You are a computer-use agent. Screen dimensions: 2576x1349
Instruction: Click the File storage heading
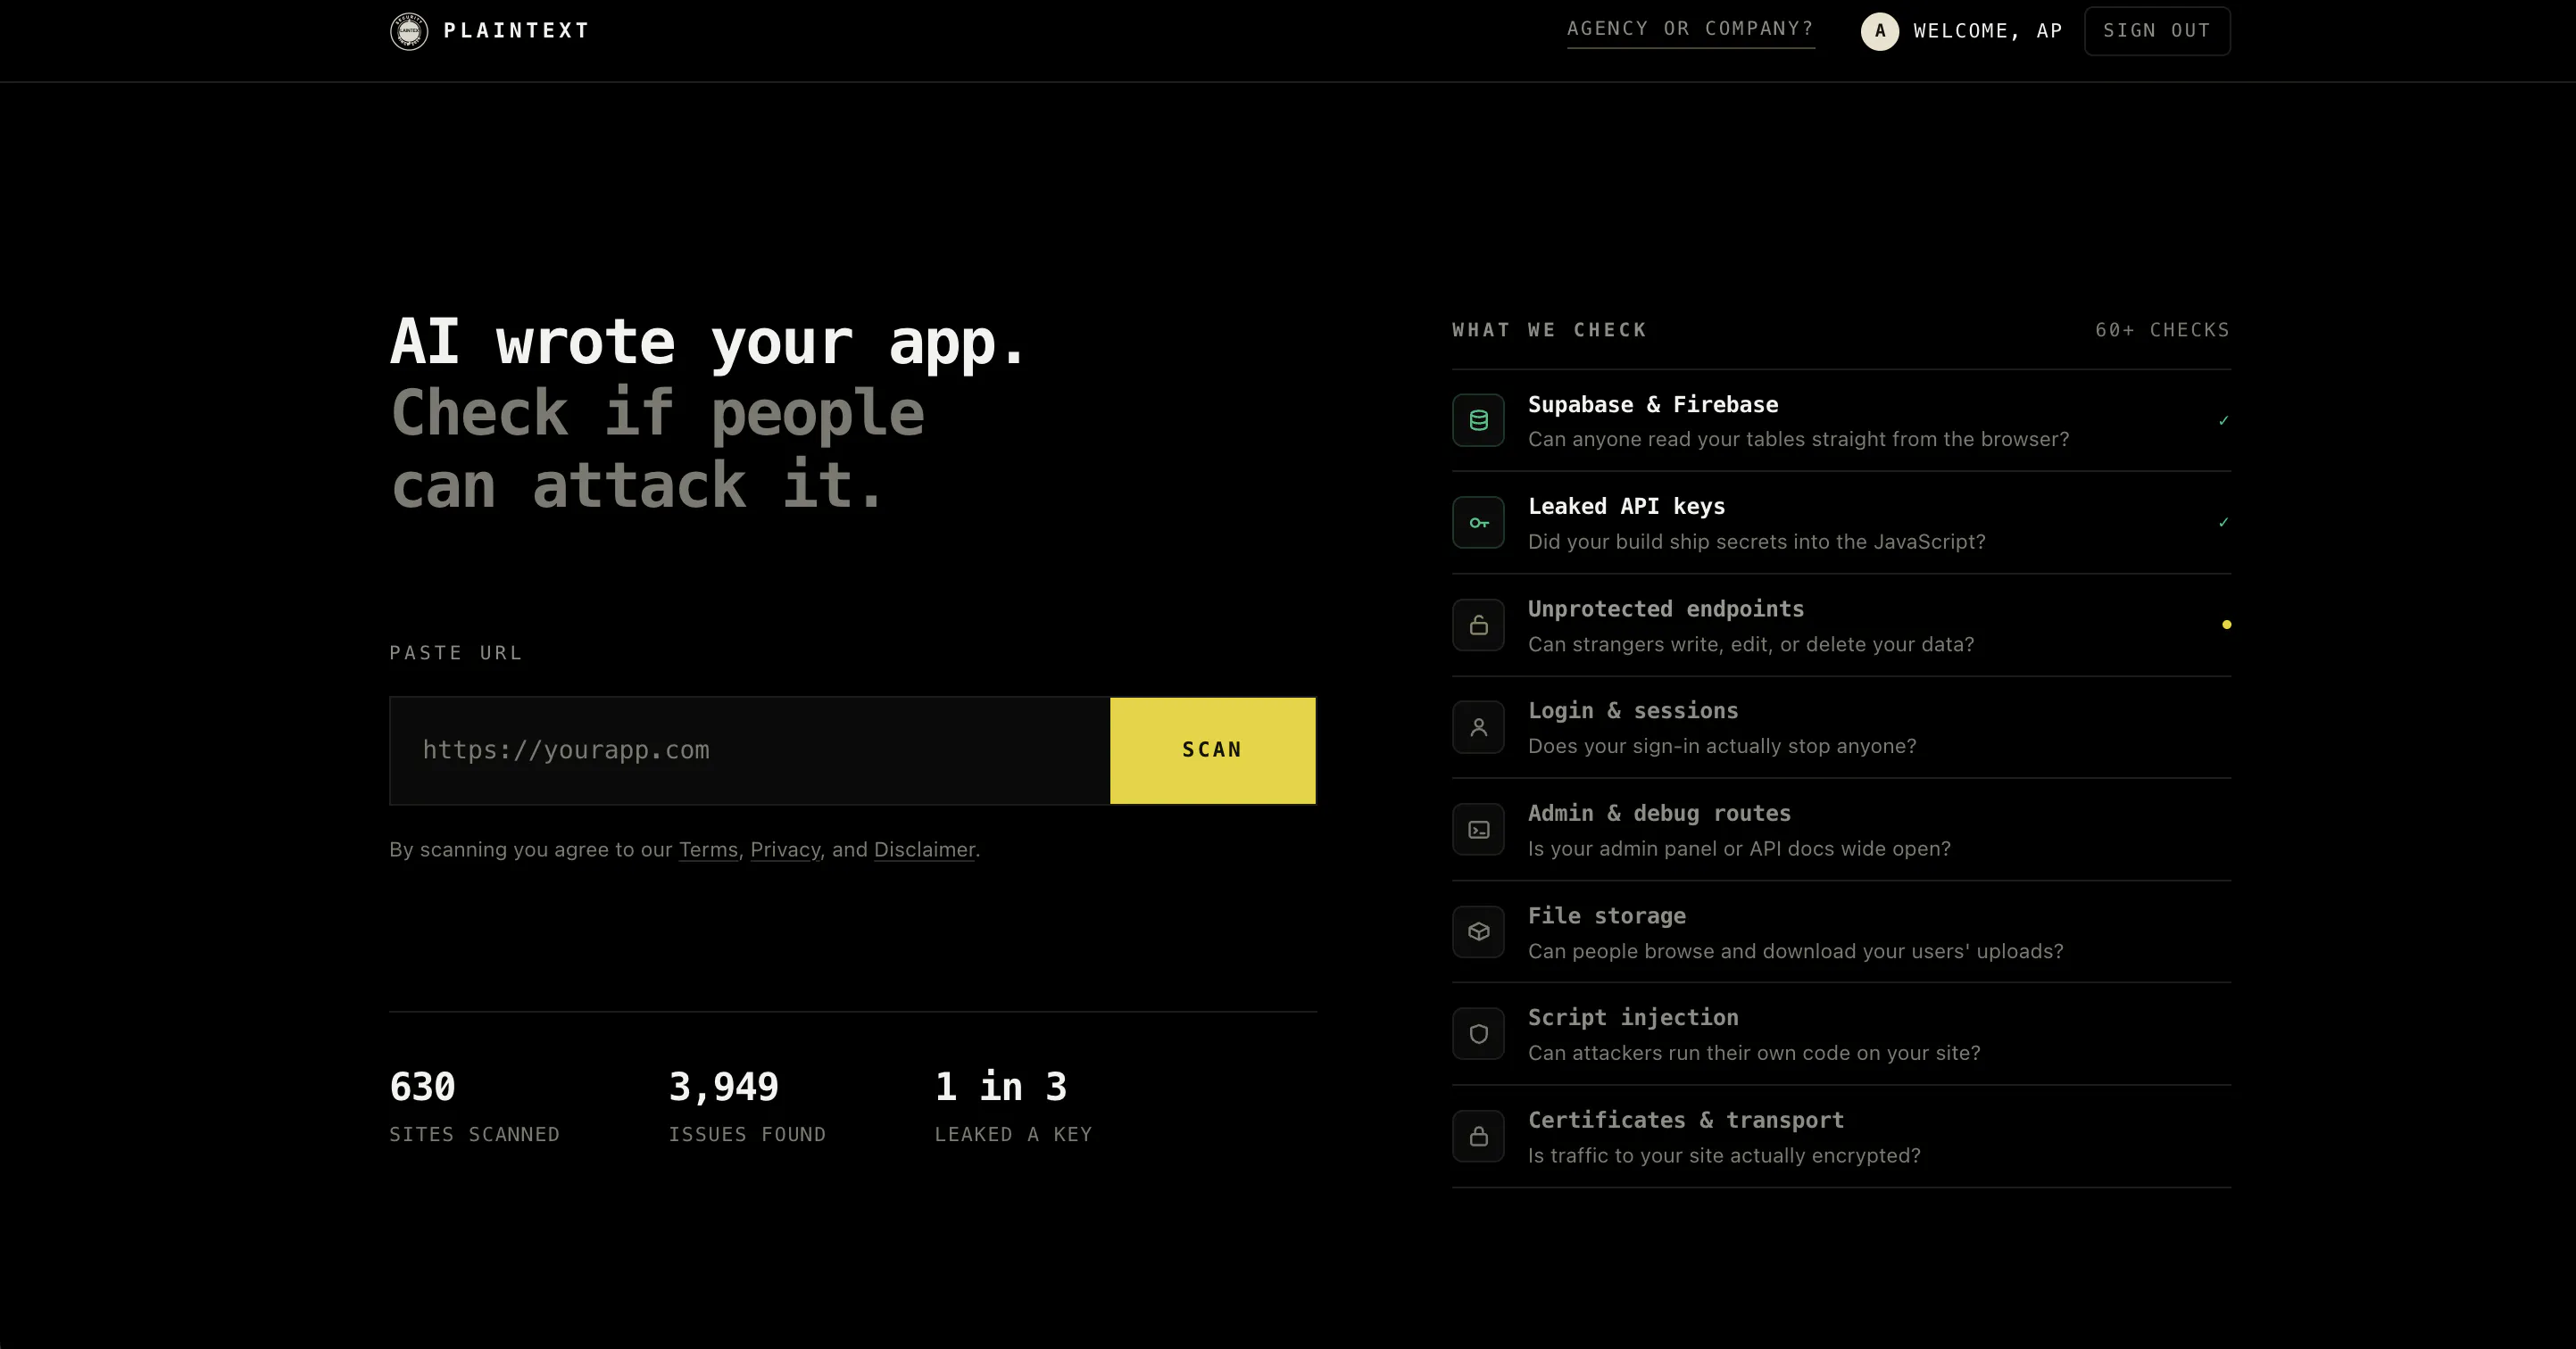1606,915
